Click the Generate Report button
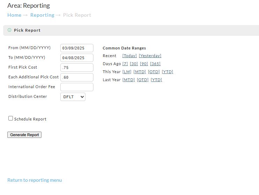Screen dimensions: 259x195 point(24,135)
